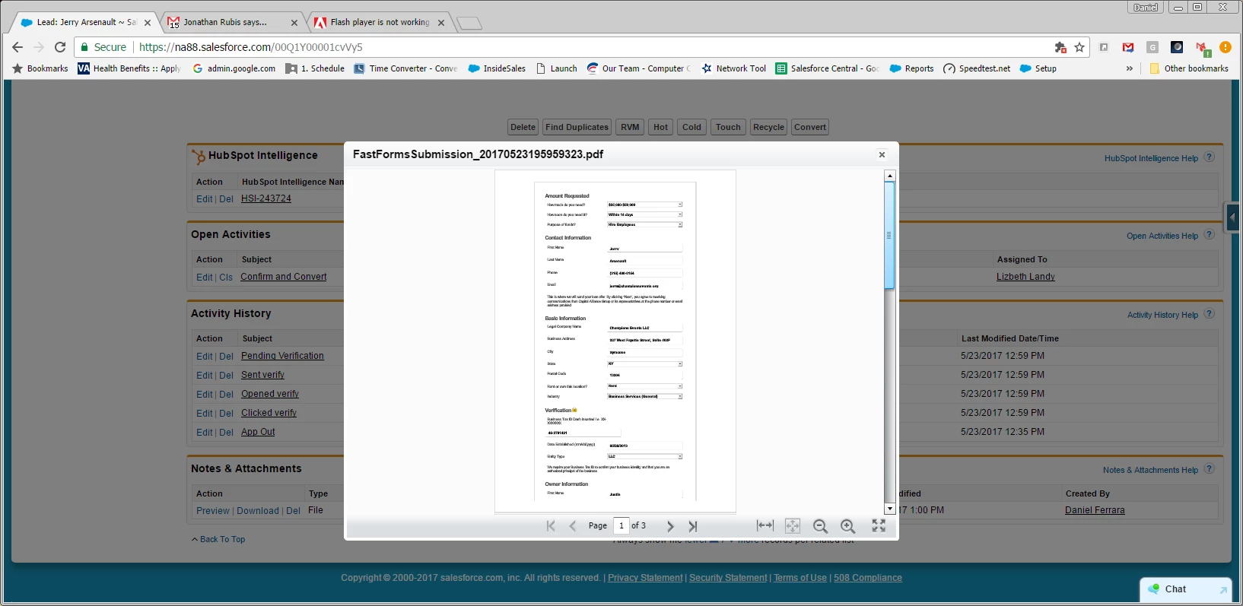
Task: Click the Touch button
Action: pos(728,127)
